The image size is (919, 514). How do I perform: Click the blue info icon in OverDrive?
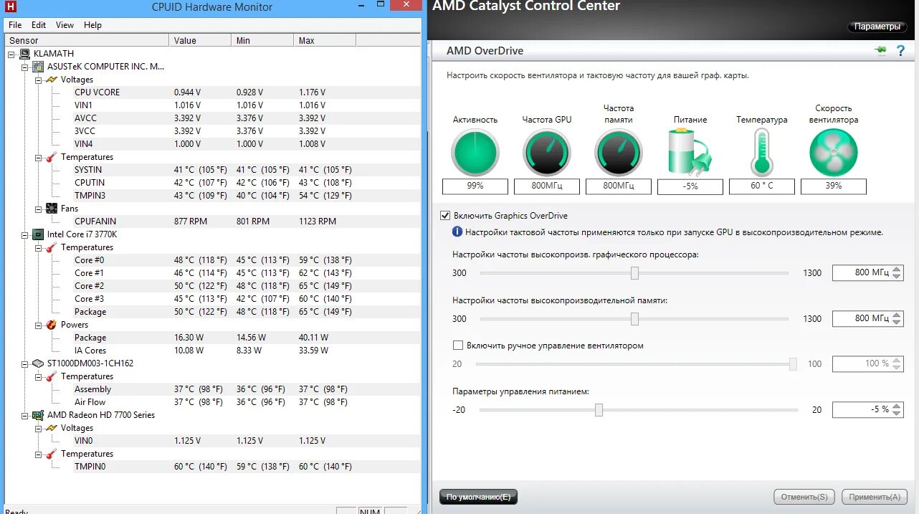pos(457,232)
